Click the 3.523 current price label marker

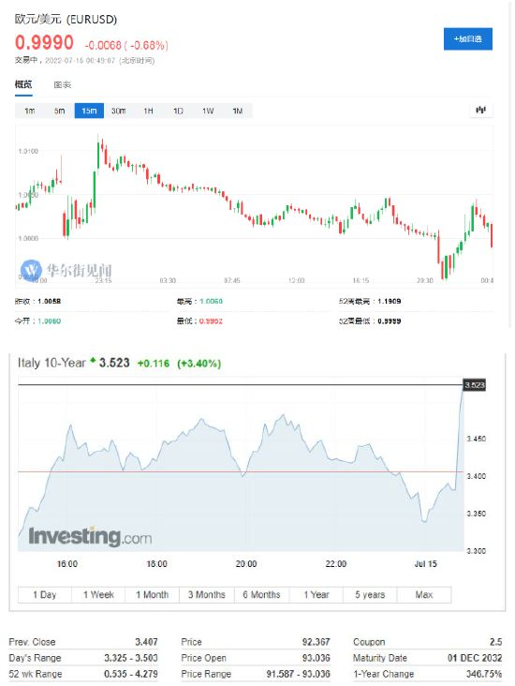(475, 385)
